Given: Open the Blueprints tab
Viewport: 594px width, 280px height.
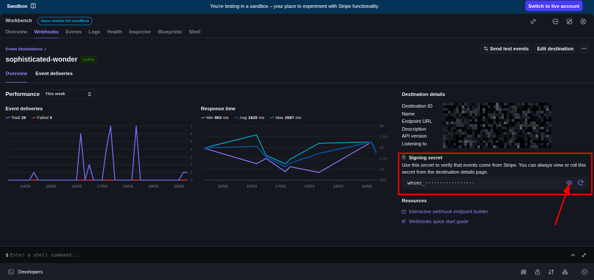Looking at the screenshot, I should [x=170, y=32].
